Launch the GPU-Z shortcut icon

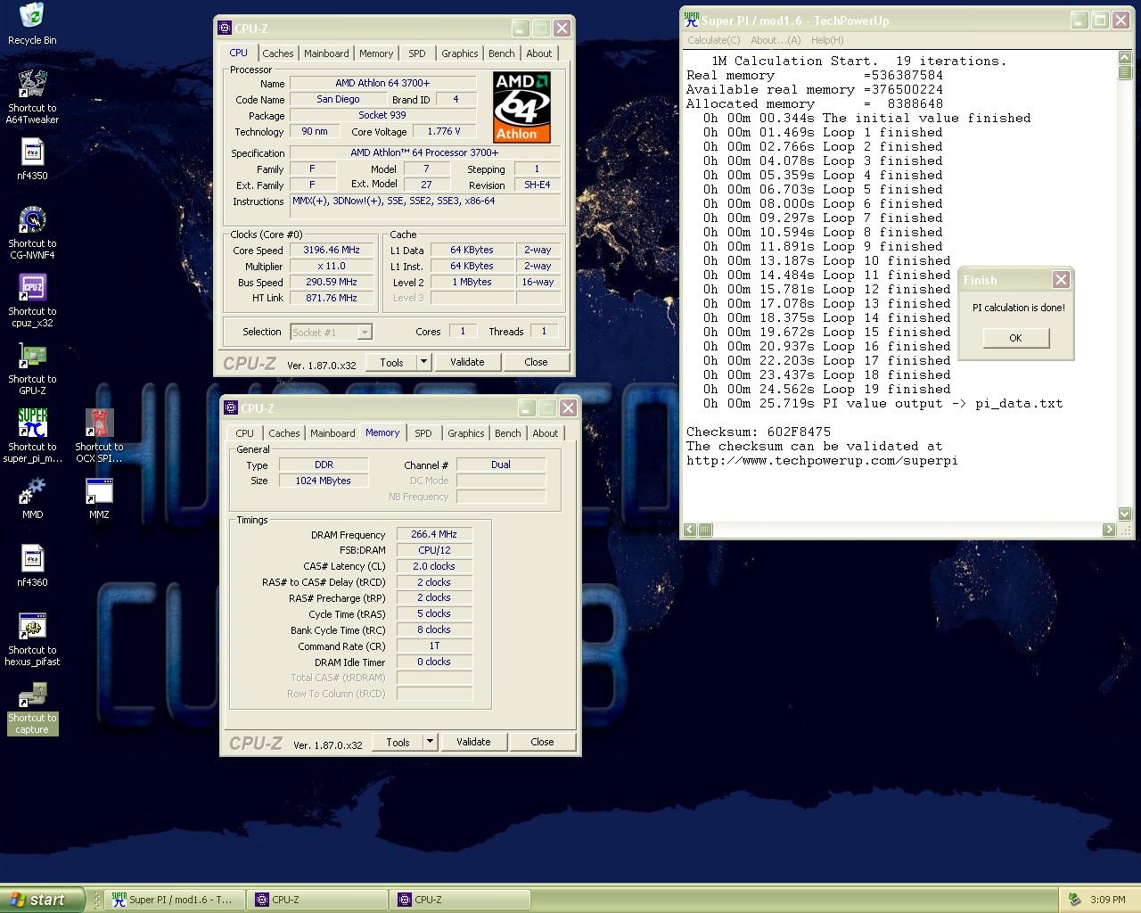pyautogui.click(x=32, y=356)
